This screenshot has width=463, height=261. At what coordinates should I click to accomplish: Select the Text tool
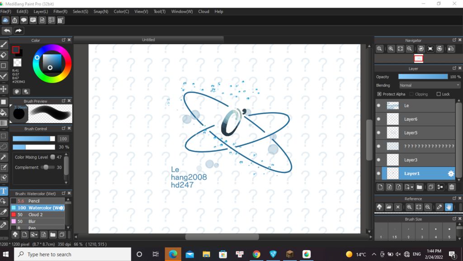click(4, 191)
